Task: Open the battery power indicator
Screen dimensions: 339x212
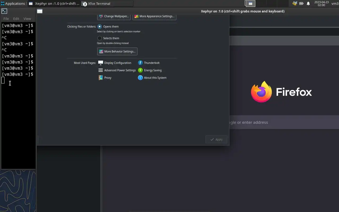Action: (301, 3)
